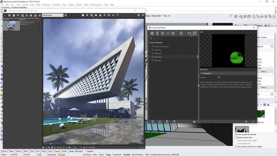Switch to New in V6 toolbar tab
The width and height of the screenshot is (277, 156).
[x=156, y=16]
